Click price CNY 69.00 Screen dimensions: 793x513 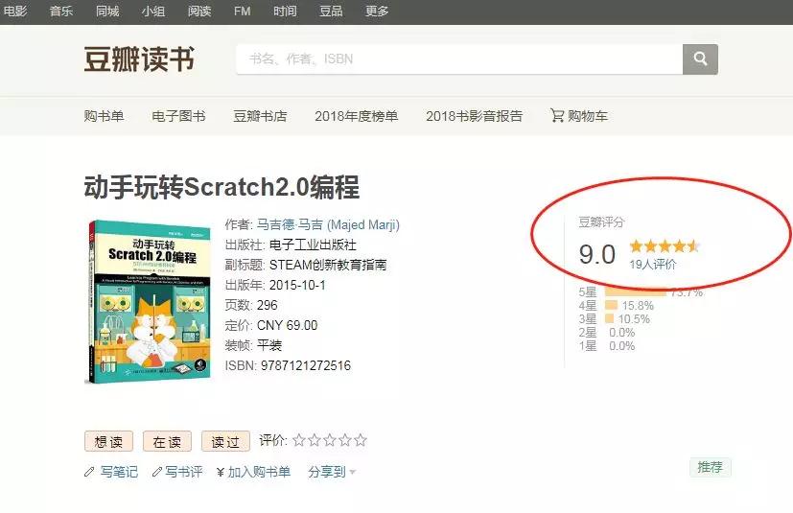click(288, 325)
